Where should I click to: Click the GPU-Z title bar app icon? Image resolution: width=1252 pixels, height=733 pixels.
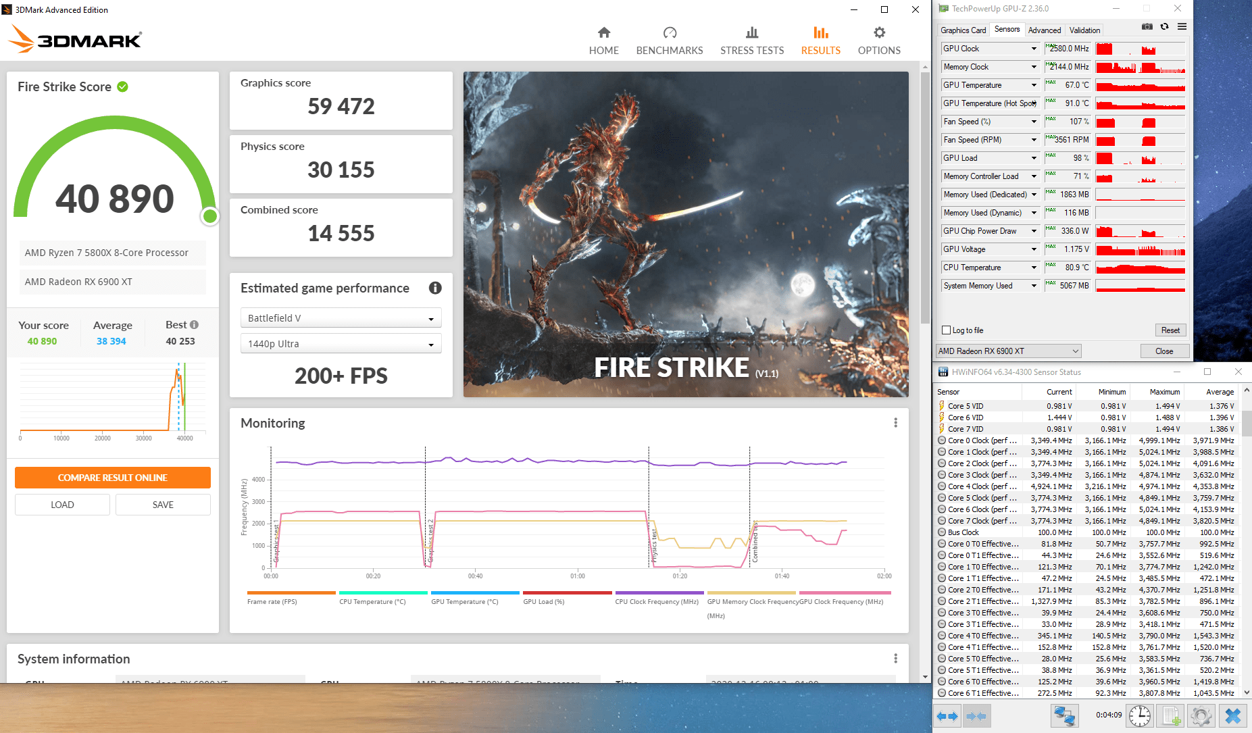tap(943, 9)
